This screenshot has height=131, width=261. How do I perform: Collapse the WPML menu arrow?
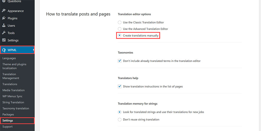pyautogui.click(x=33, y=50)
